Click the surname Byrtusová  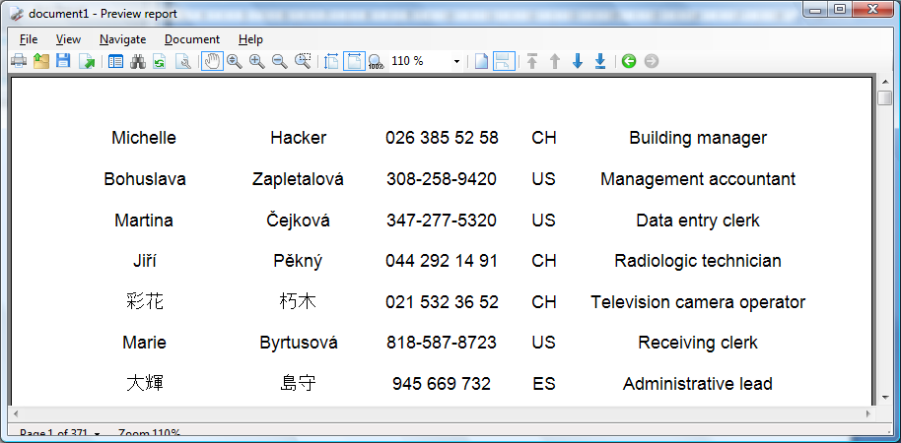point(299,344)
